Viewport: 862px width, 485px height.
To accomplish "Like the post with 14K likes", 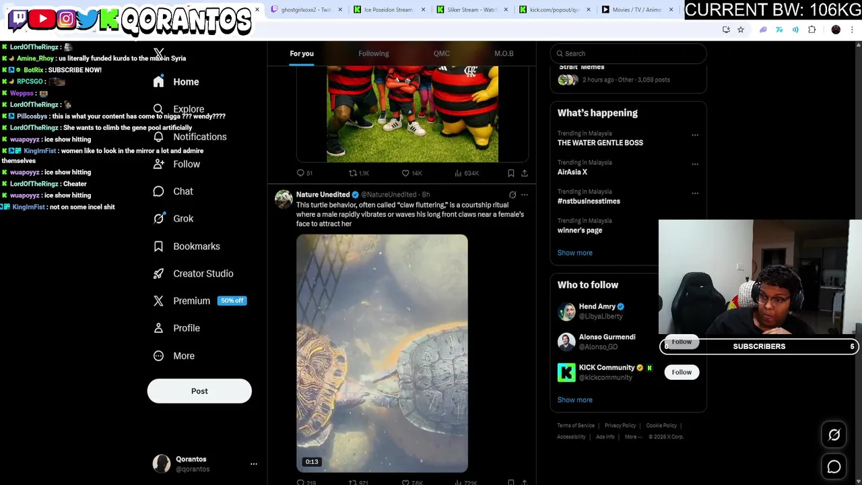I will tap(411, 173).
